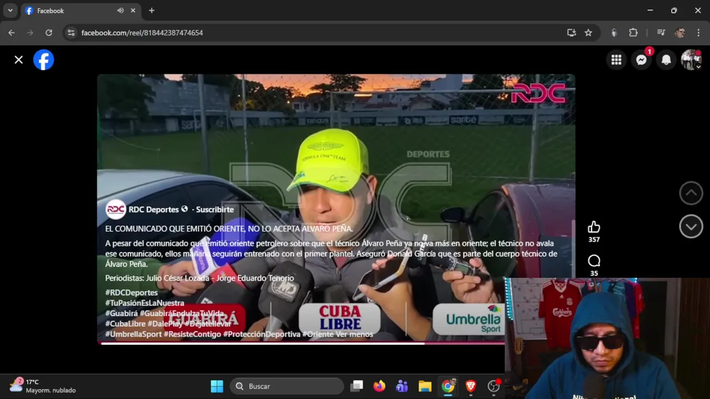Open the Facebook account profile picture
The height and width of the screenshot is (399, 710).
[x=691, y=60]
